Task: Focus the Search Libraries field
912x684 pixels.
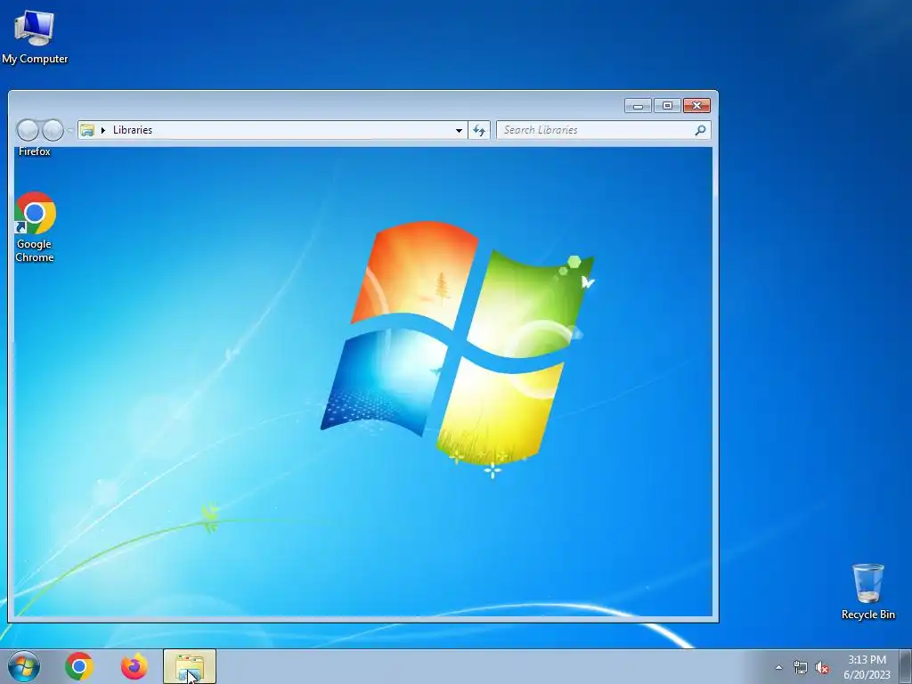Action: pos(603,130)
